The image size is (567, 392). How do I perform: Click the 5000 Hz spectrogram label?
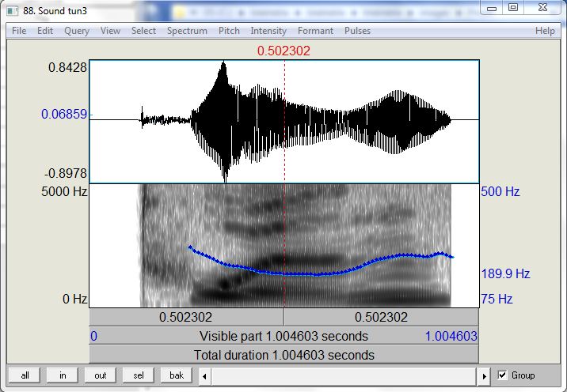coord(64,191)
